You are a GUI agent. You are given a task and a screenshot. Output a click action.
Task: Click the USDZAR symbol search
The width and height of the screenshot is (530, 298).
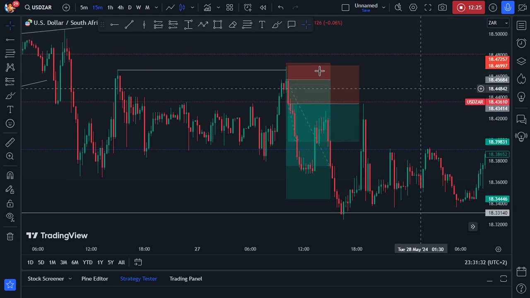click(x=38, y=7)
